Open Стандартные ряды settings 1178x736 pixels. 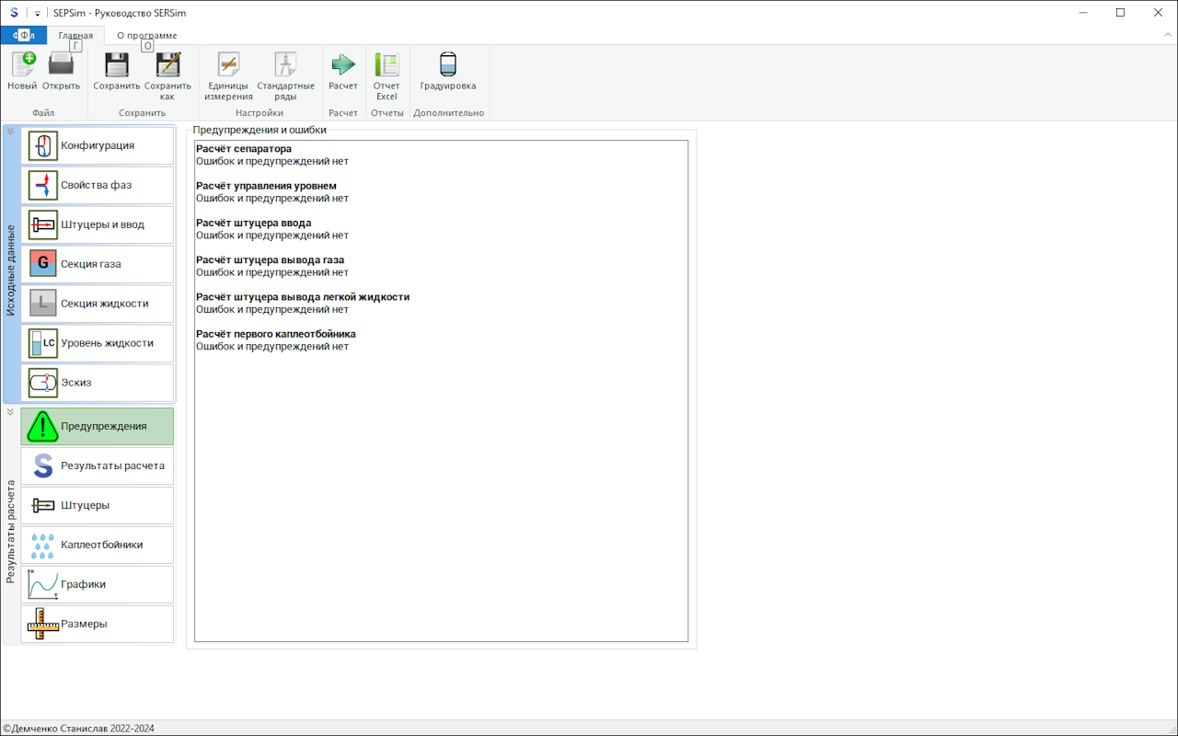[285, 65]
